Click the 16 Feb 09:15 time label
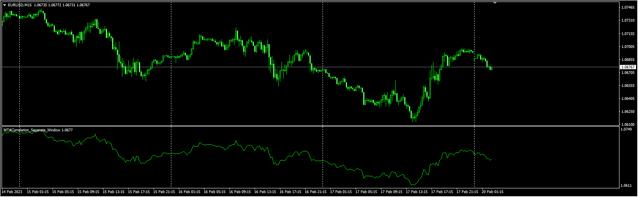The image size is (638, 197). coord(240,192)
